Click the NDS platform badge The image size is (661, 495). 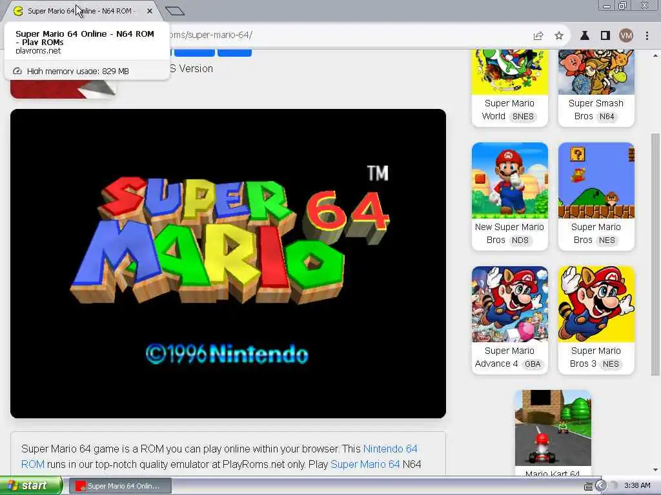(x=520, y=240)
